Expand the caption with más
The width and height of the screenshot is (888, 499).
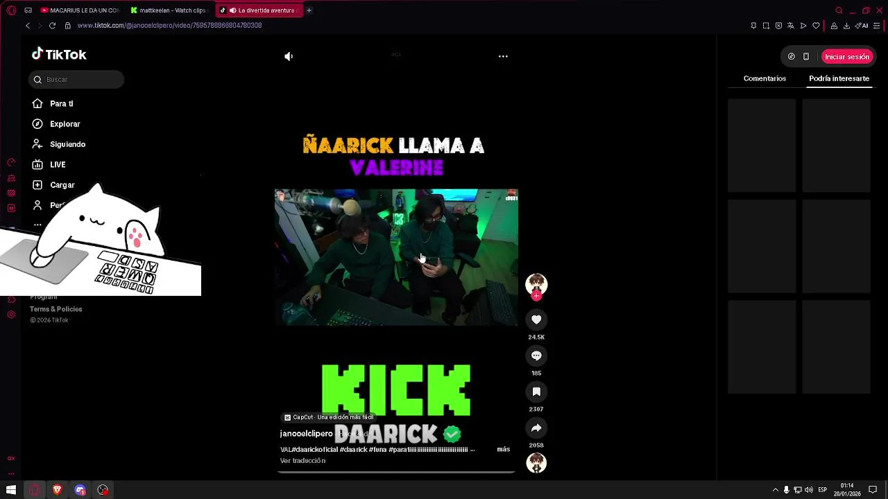tap(504, 450)
